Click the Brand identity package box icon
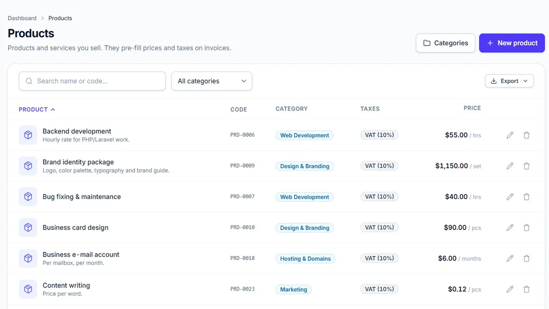The width and height of the screenshot is (549, 309). tap(28, 166)
